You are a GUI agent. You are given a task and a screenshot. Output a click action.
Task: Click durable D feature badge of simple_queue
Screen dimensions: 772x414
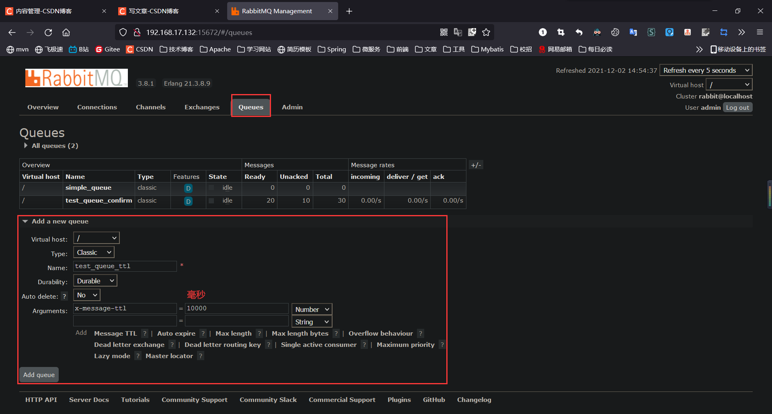(x=188, y=188)
